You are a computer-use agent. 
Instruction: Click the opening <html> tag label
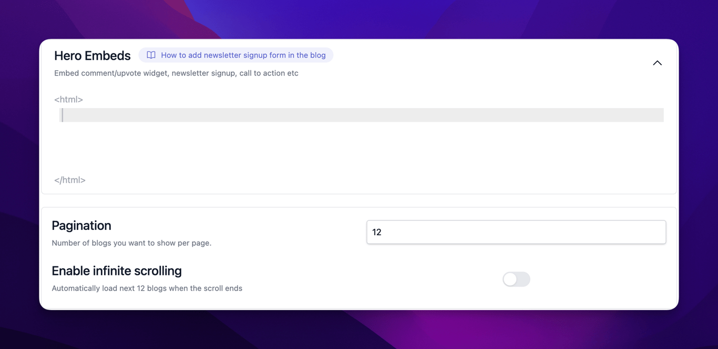click(x=68, y=99)
